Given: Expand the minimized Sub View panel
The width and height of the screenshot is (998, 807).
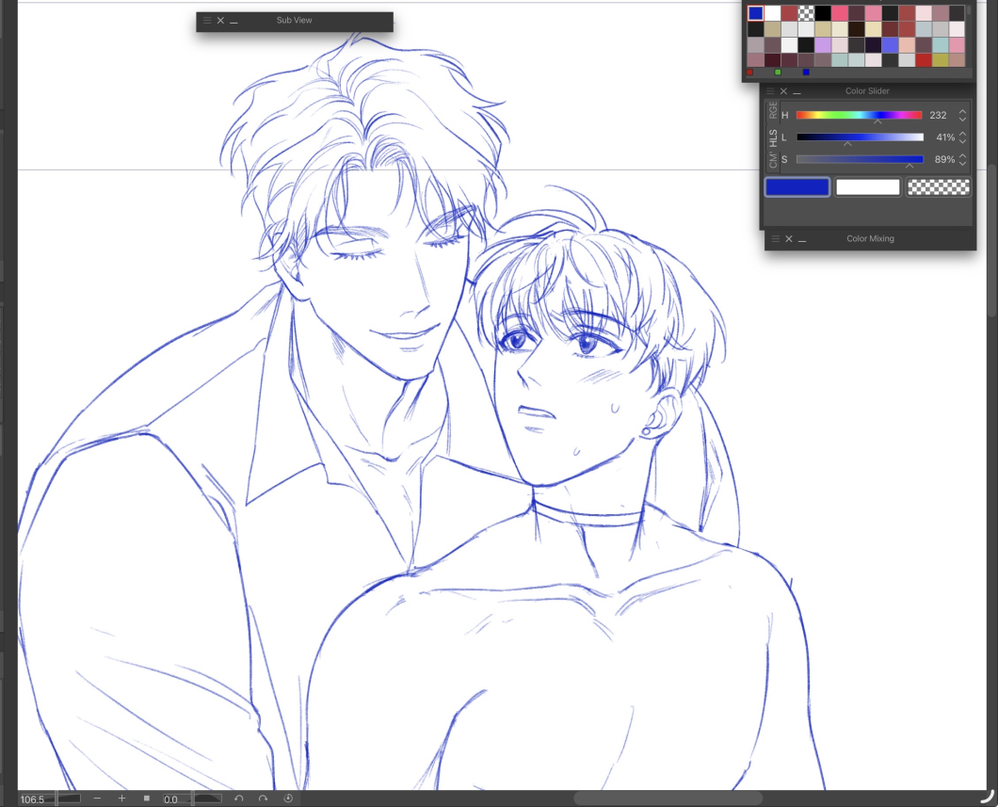Looking at the screenshot, I should [233, 21].
